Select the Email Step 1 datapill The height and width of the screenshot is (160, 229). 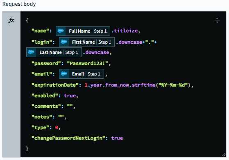coord(82,74)
